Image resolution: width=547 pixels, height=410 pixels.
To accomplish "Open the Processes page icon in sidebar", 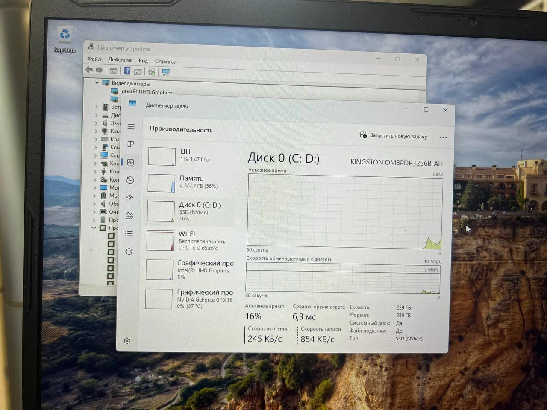I will [131, 144].
